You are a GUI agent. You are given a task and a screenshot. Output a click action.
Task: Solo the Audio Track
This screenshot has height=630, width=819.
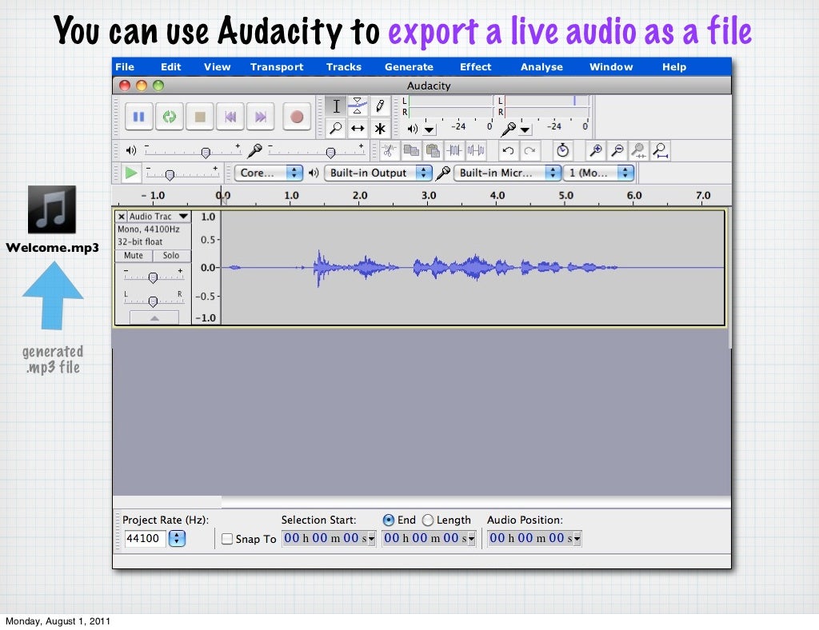pyautogui.click(x=171, y=255)
